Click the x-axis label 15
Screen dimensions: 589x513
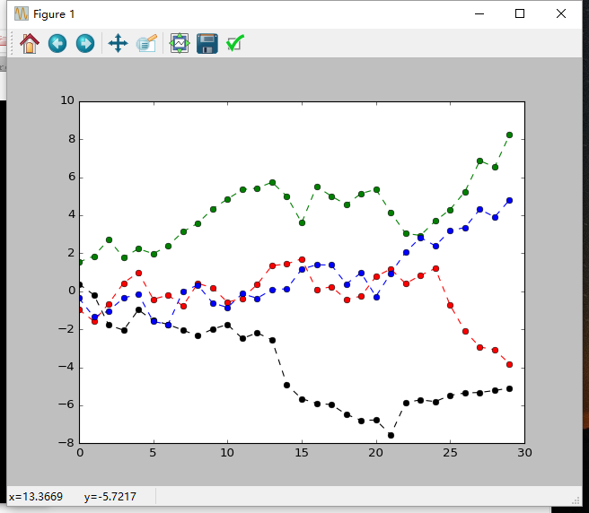[x=302, y=453]
